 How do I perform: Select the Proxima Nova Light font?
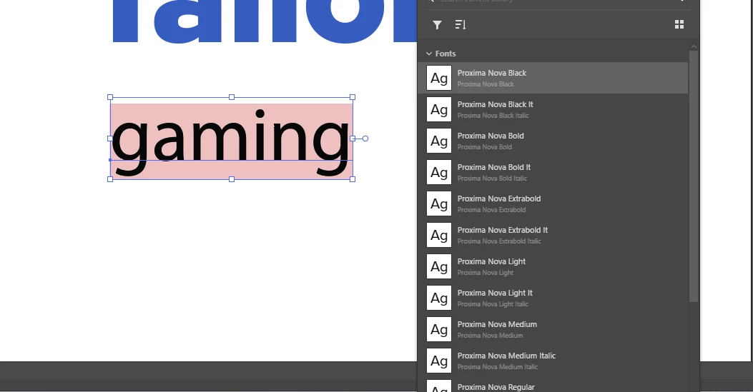tap(553, 266)
